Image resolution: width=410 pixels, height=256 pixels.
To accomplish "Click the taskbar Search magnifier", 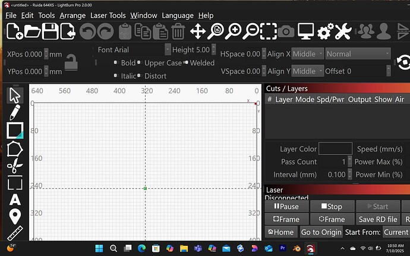I will 113,248.
